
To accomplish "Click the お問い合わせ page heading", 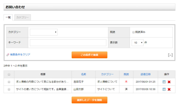I will coord(15,7).
